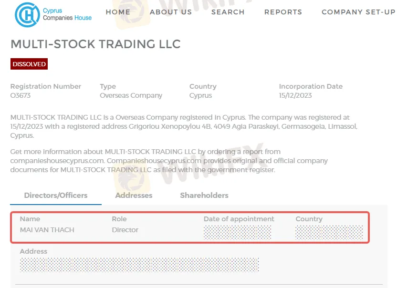Click the incorporation date 15/12/2023

[x=295, y=95]
